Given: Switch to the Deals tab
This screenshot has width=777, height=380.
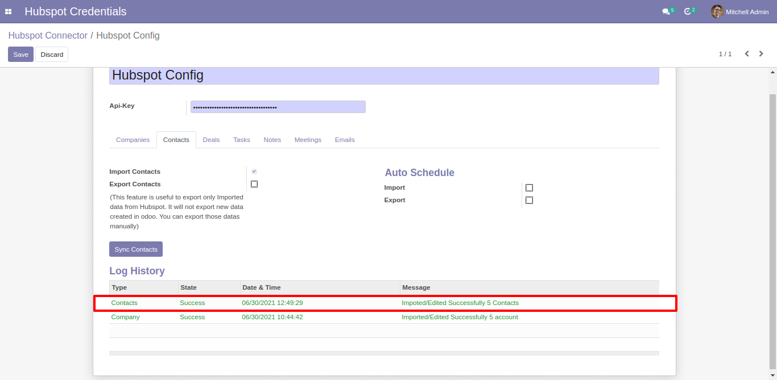Looking at the screenshot, I should coord(211,140).
